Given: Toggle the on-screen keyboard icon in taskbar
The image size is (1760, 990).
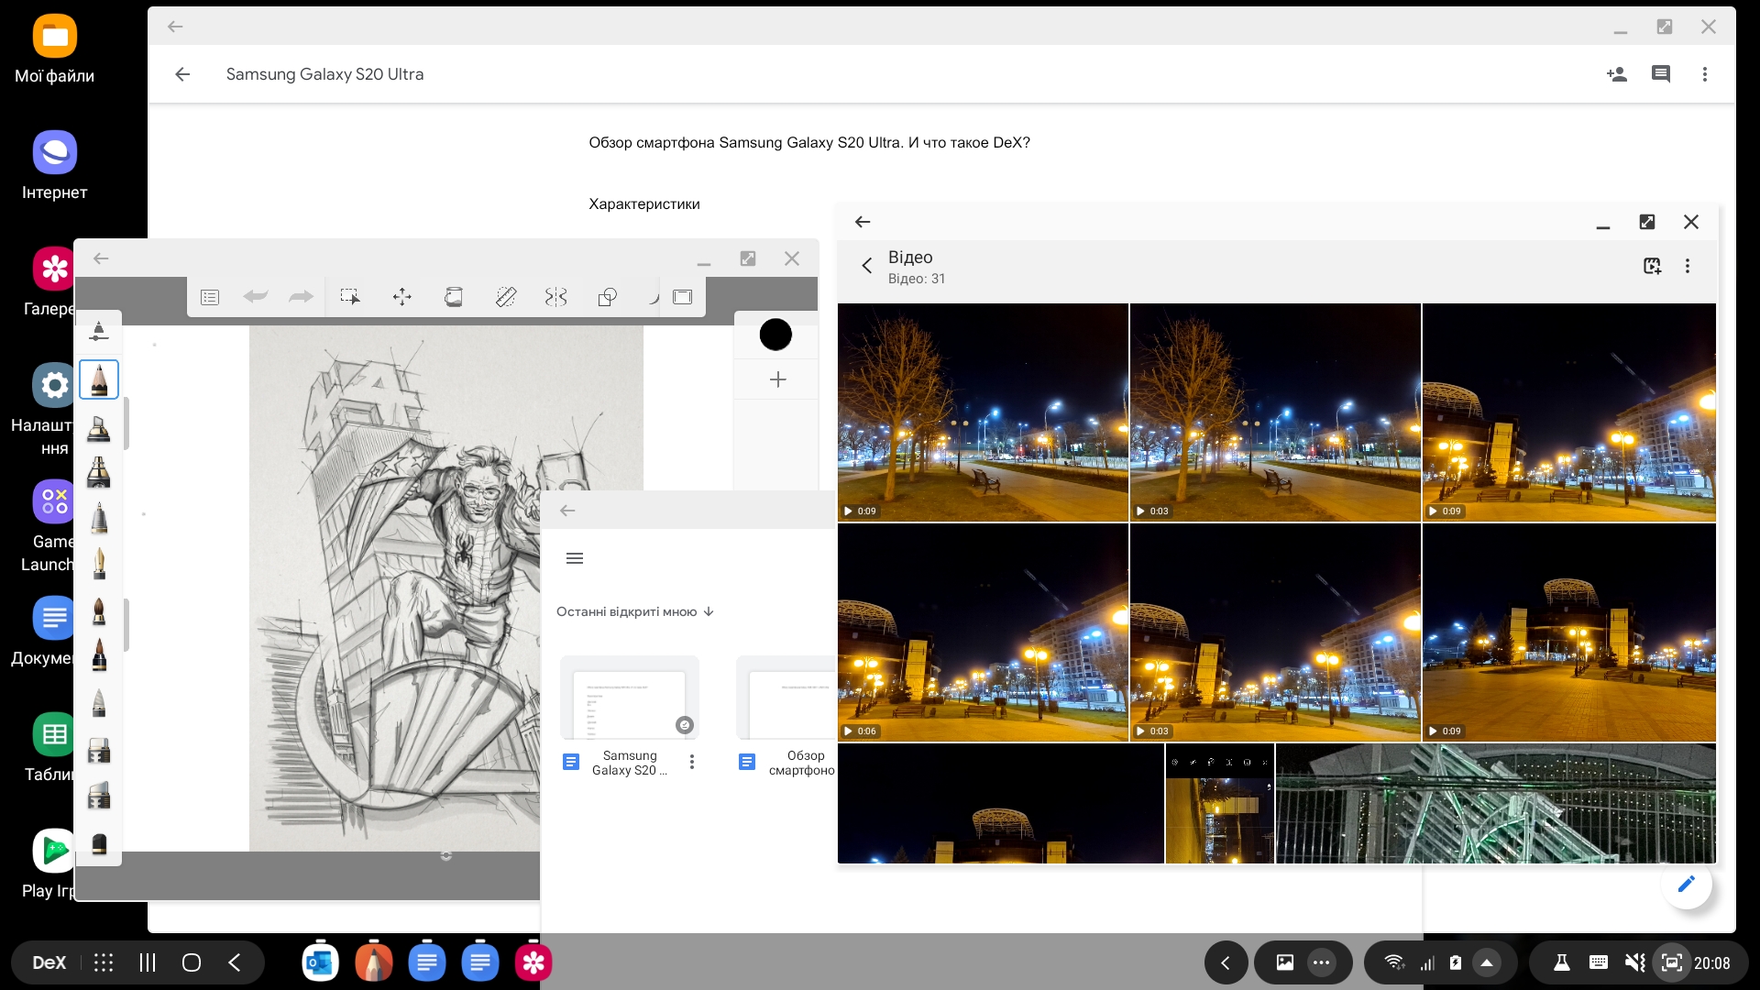Looking at the screenshot, I should (1598, 962).
